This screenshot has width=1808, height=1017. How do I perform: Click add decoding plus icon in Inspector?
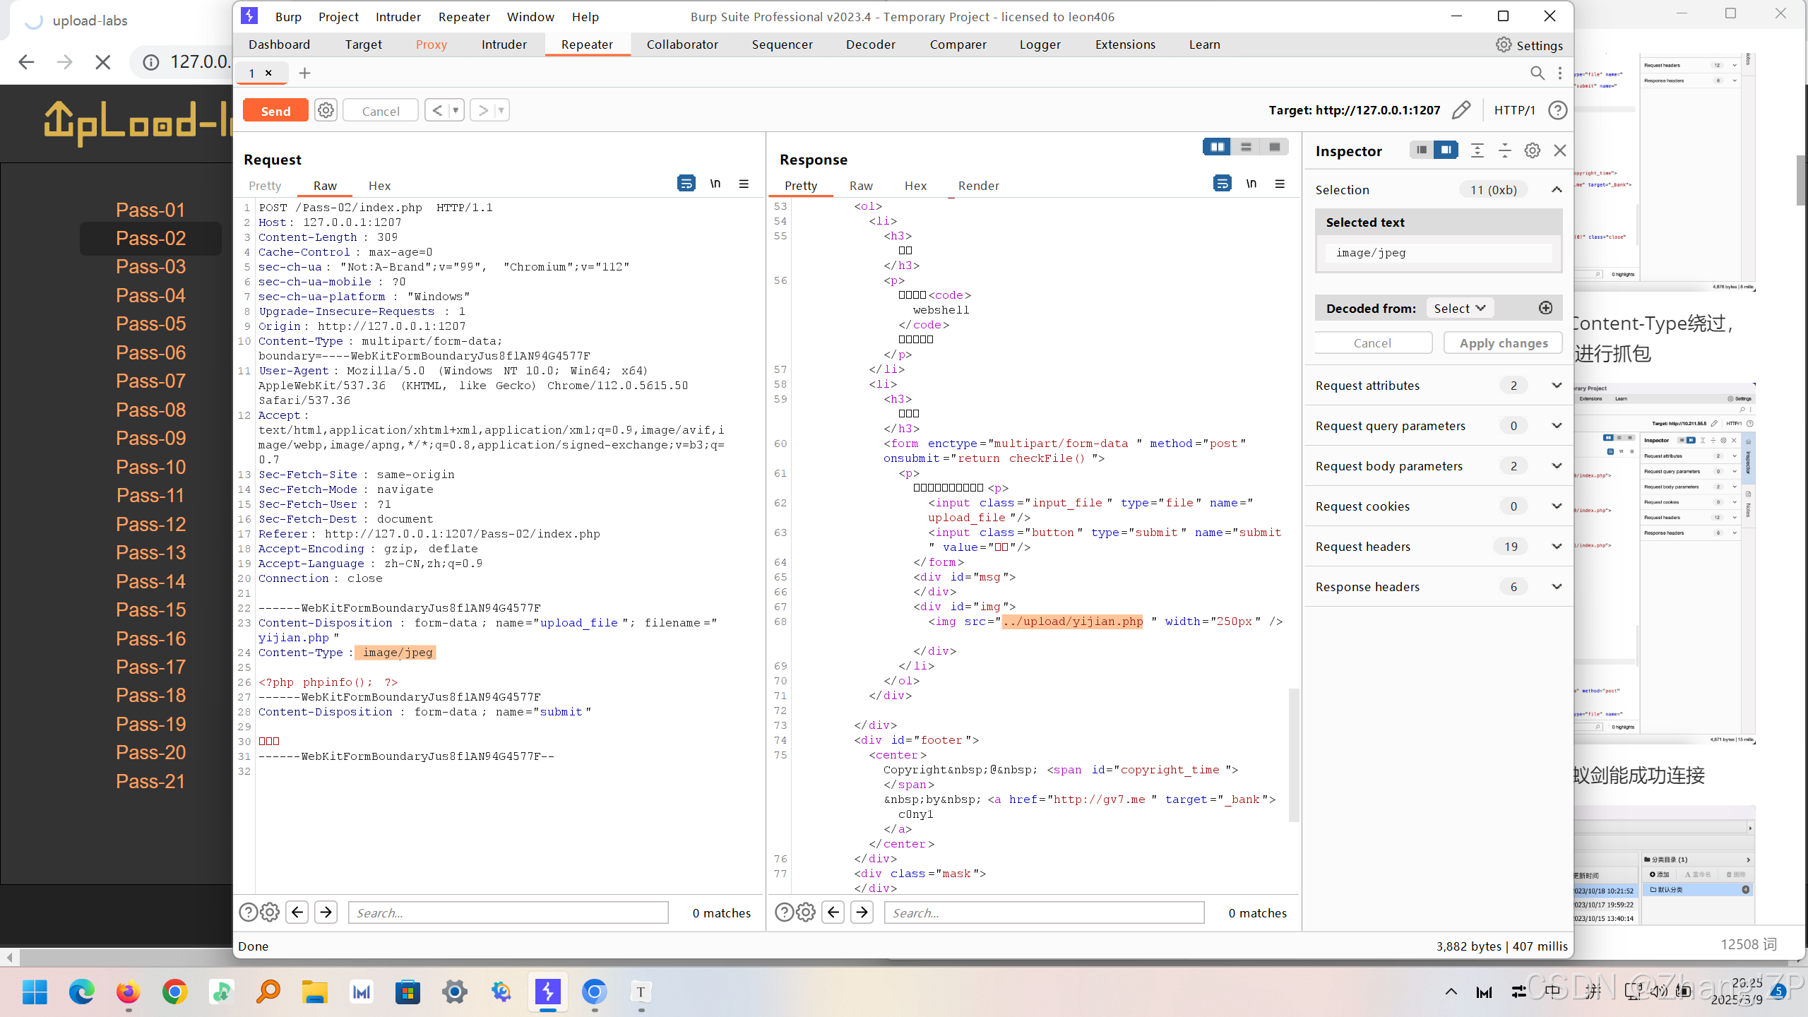(1545, 308)
